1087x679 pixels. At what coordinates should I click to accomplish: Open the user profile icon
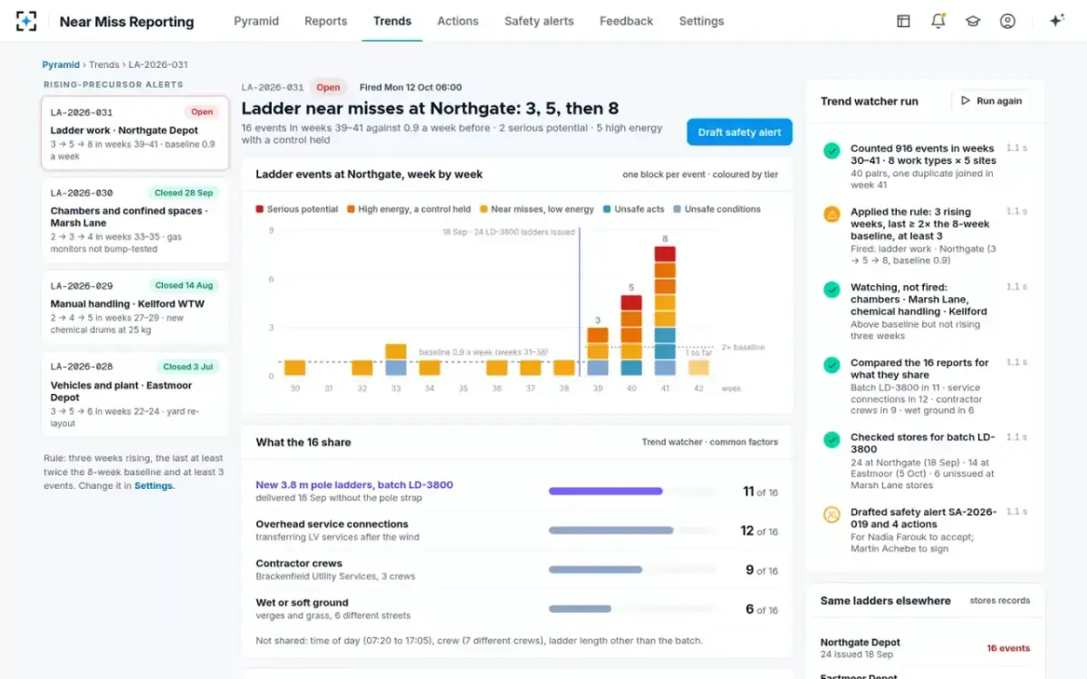pos(1007,21)
